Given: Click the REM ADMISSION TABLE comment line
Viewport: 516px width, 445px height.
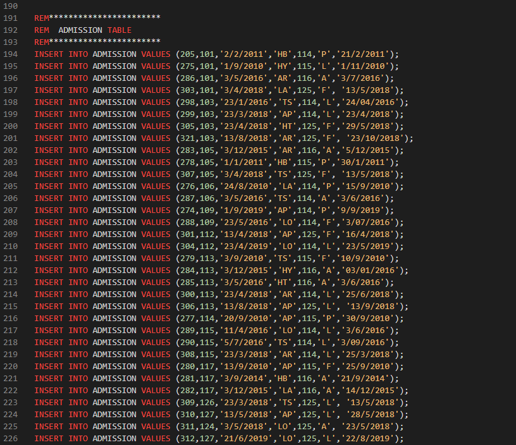Looking at the screenshot, I should pyautogui.click(x=82, y=30).
